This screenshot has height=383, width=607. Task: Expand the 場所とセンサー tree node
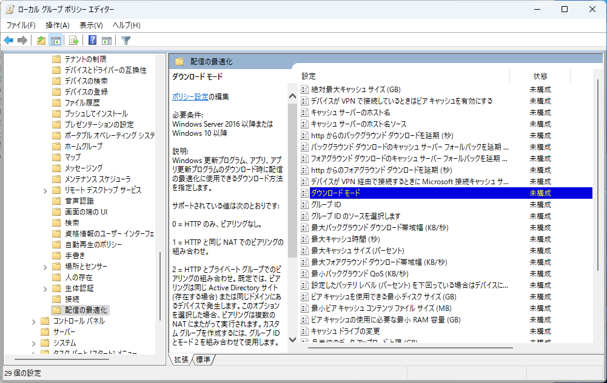45,267
